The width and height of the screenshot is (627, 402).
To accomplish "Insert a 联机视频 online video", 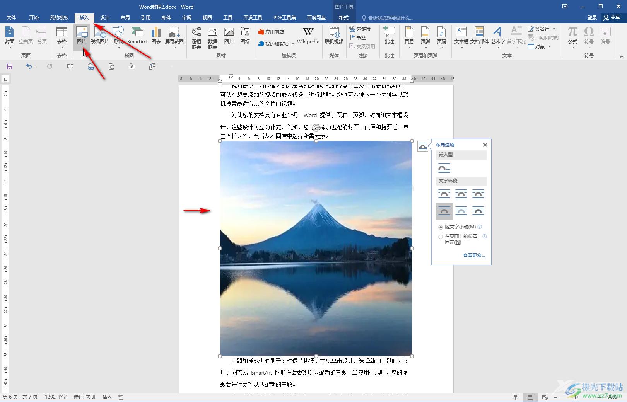I will [334, 36].
